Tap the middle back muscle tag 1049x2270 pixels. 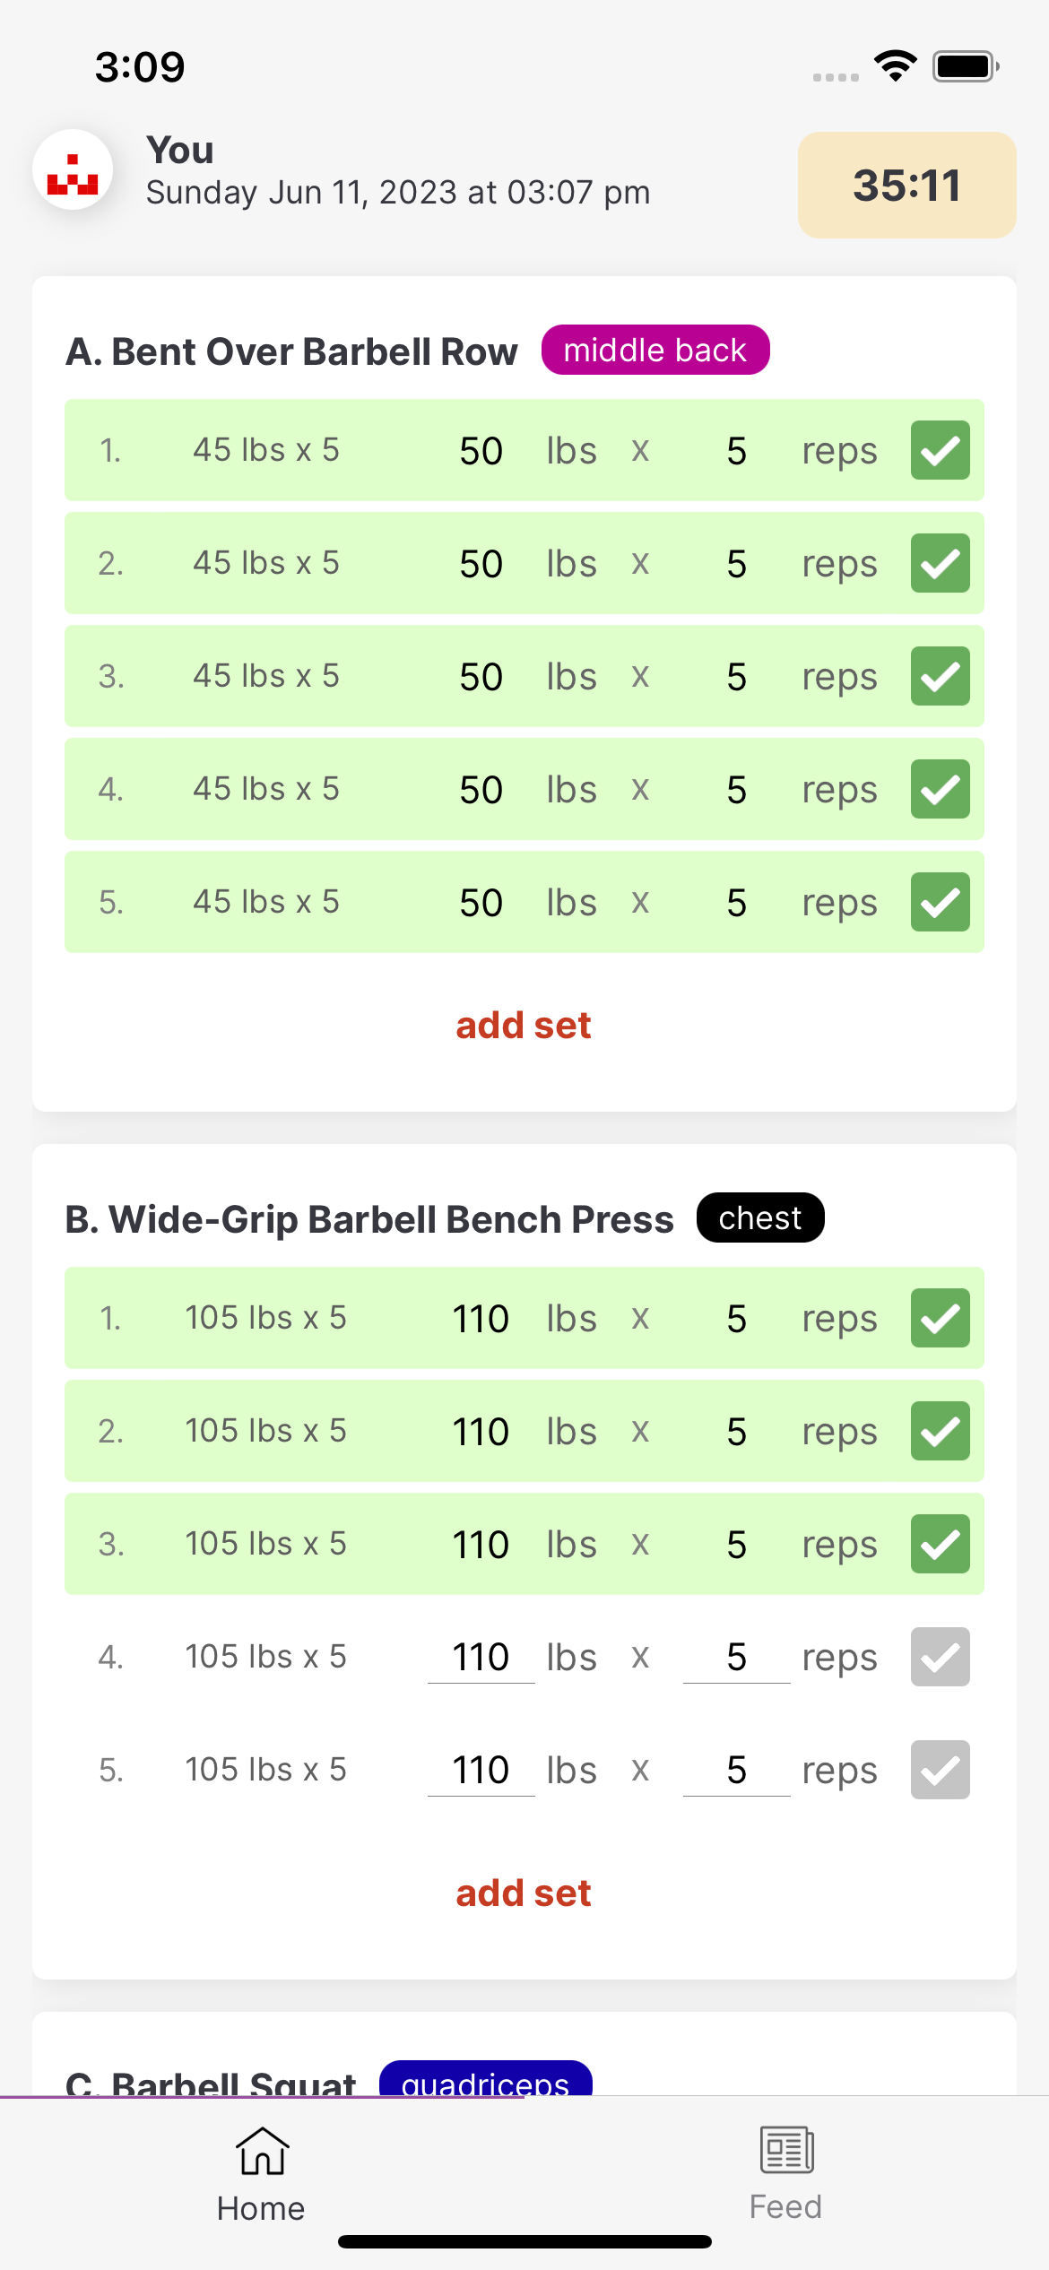pyautogui.click(x=655, y=350)
